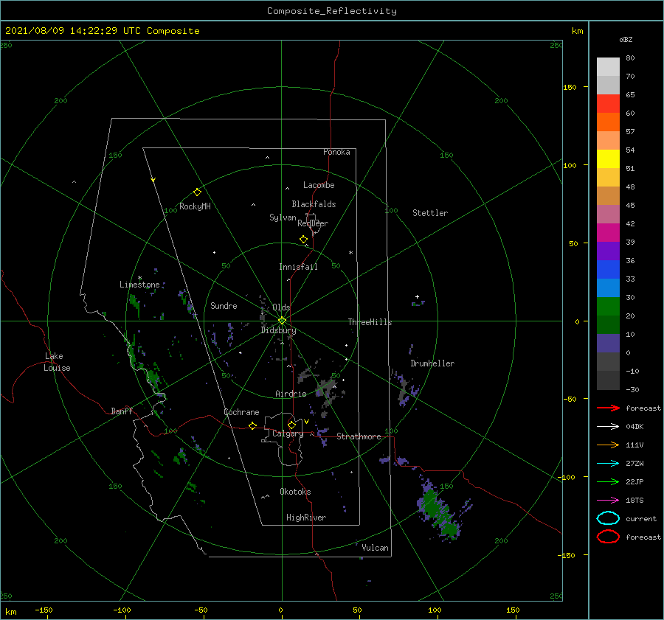Click the RedDeer city label

pyautogui.click(x=313, y=223)
